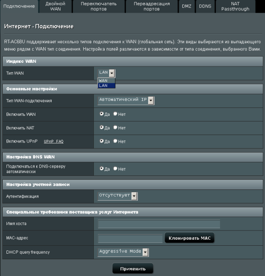Viewport: 265px width, 276px height.
Task: Select Да for automatic DNS server
Action: coord(101,168)
